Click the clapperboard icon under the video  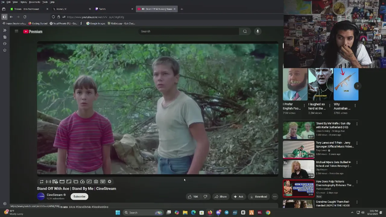click(62, 182)
